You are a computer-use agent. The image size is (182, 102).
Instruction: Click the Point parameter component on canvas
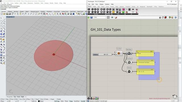coord(129,71)
